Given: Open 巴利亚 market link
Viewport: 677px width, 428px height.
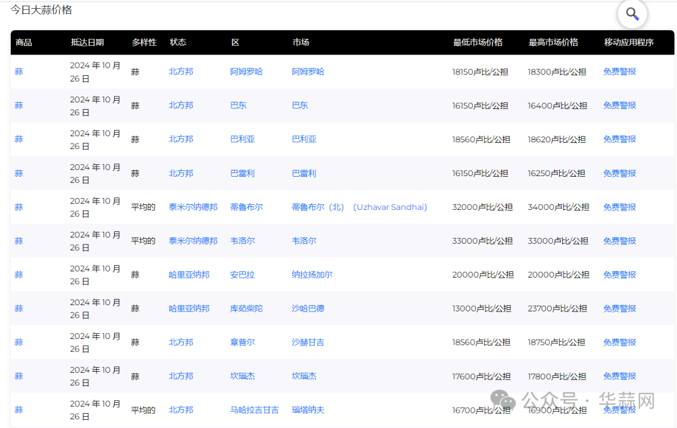Looking at the screenshot, I should point(304,139).
